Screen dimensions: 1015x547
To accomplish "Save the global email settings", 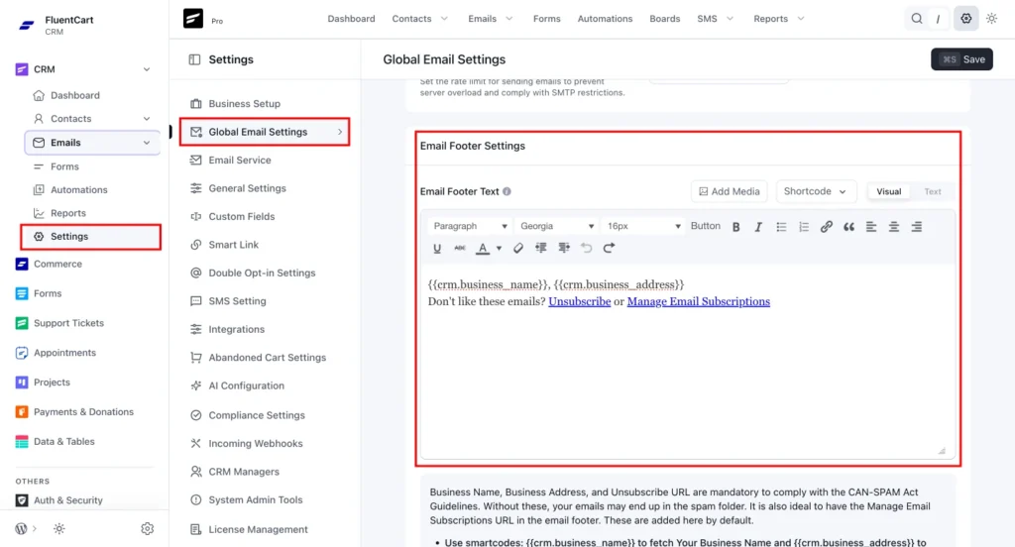I will 961,59.
